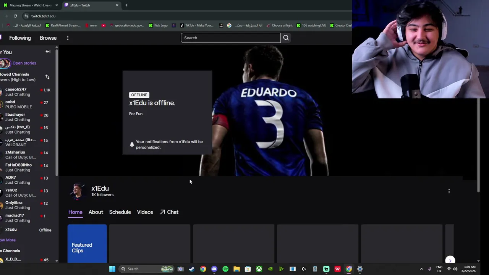Open the Browse page
Viewport: 489px width, 275px height.
coord(48,38)
